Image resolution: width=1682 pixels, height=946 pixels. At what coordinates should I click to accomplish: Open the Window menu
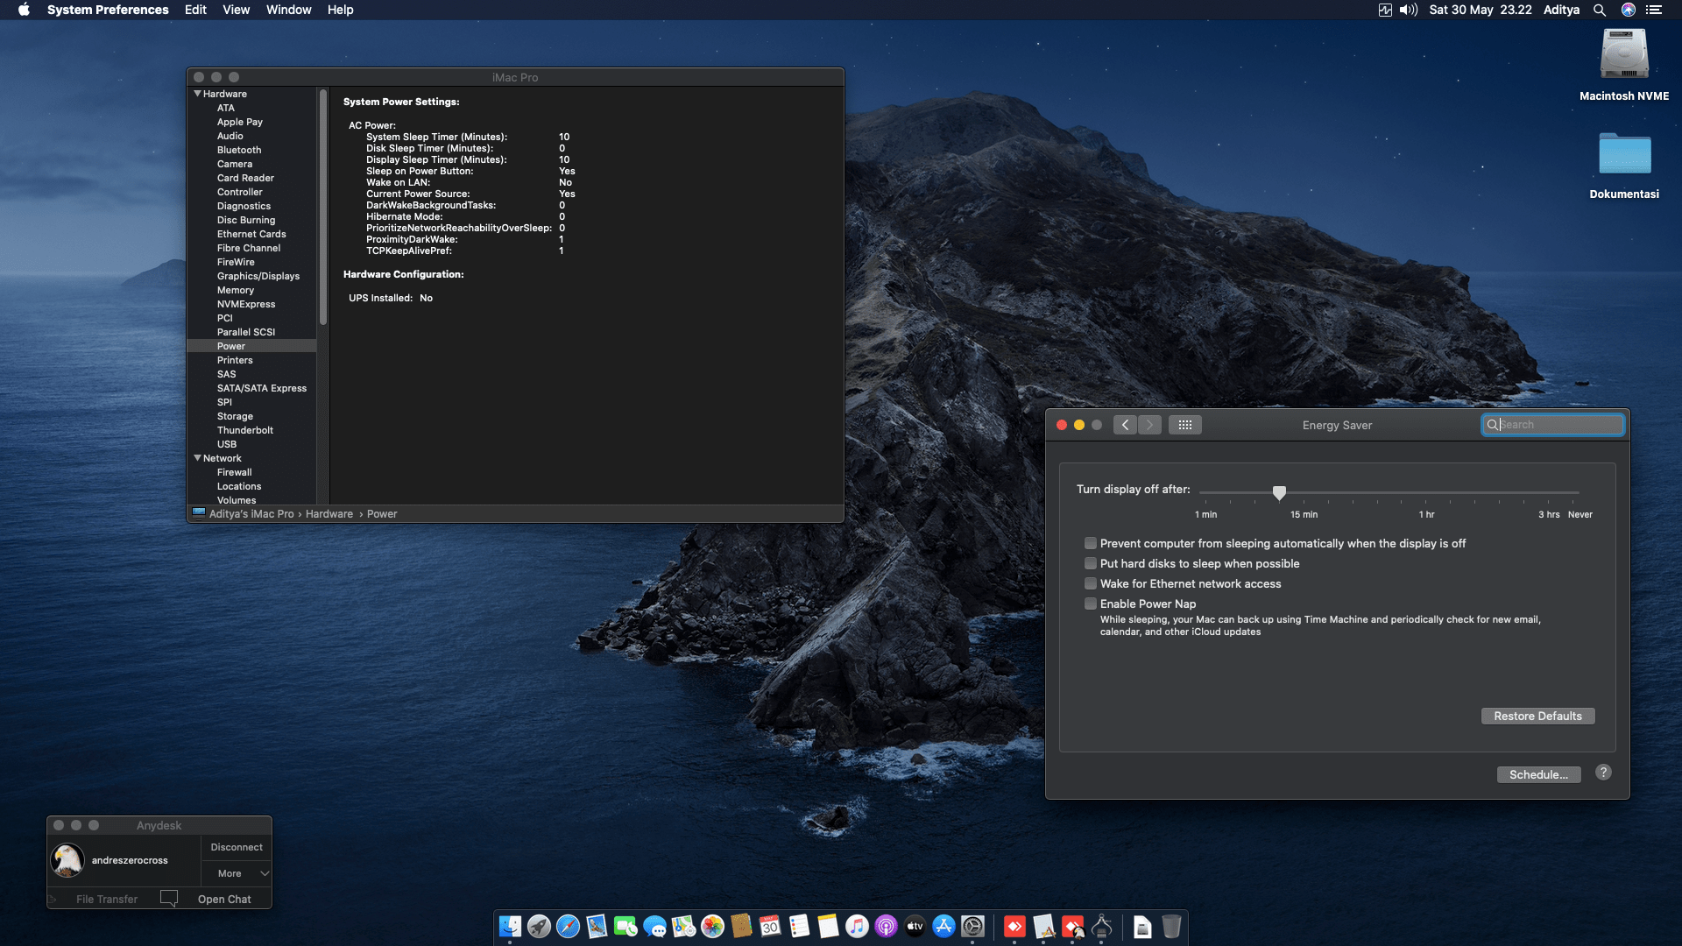pos(288,10)
